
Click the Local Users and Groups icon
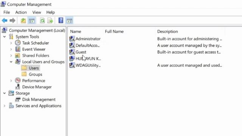[x=18, y=62]
